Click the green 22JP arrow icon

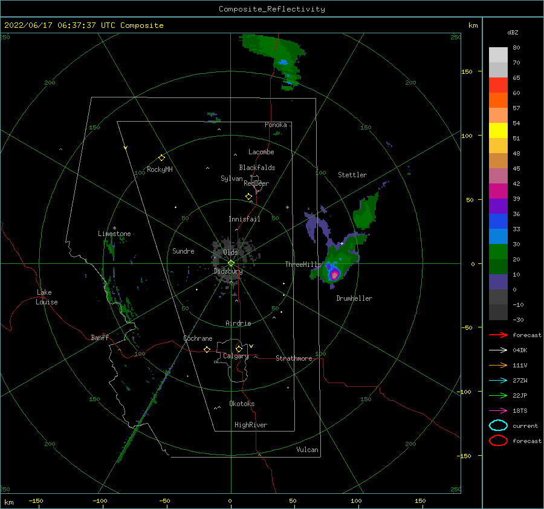click(x=498, y=395)
